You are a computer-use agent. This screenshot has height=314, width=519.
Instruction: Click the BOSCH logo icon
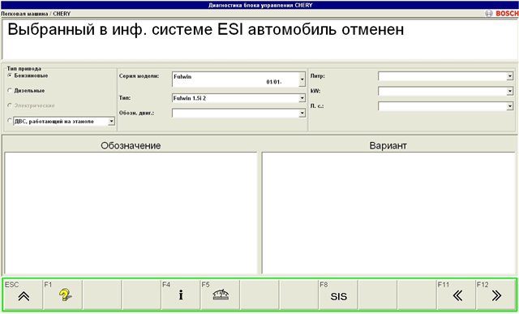click(x=502, y=14)
